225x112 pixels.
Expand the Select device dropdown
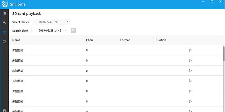coord(67,22)
